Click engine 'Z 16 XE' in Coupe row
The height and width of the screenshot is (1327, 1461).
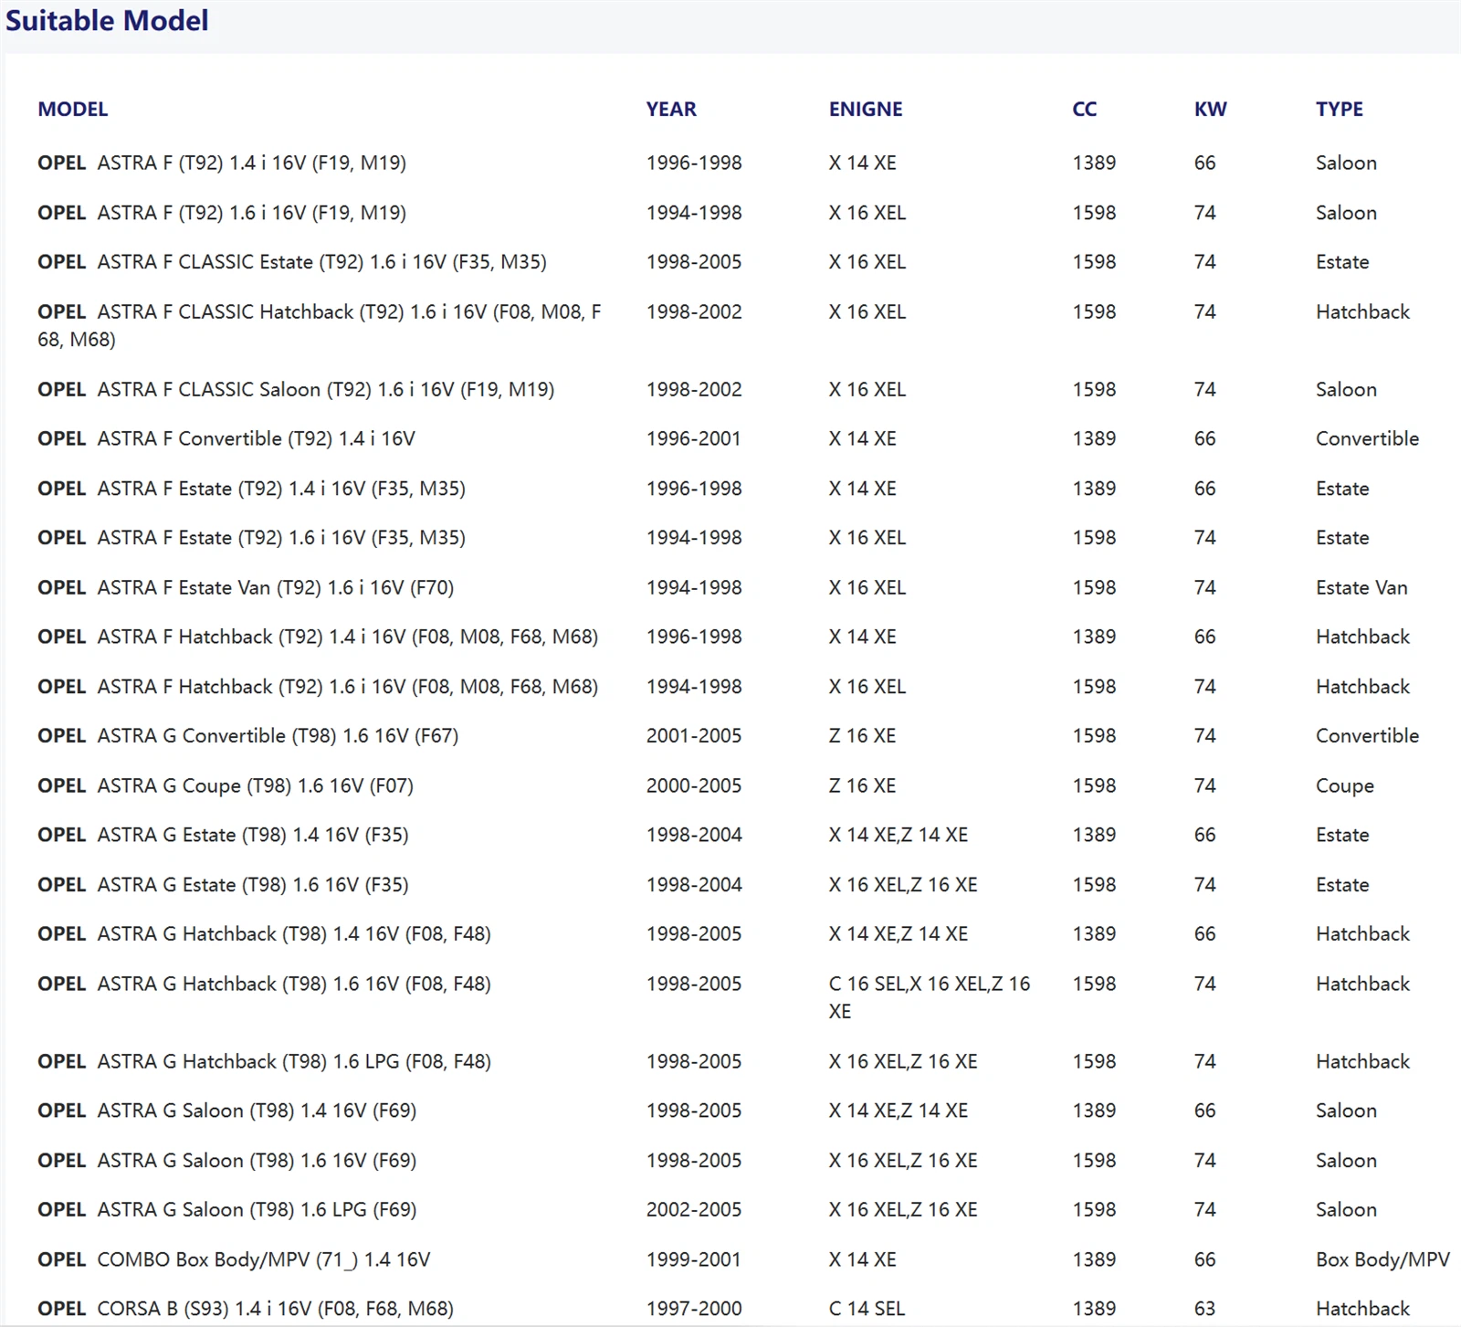(862, 785)
